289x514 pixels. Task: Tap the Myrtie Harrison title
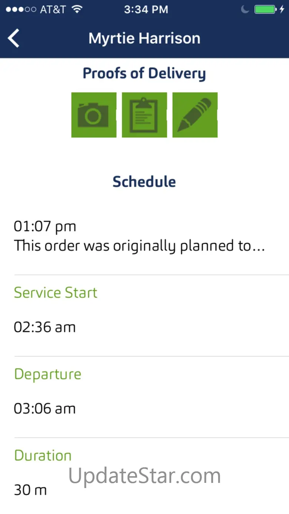[x=144, y=39]
